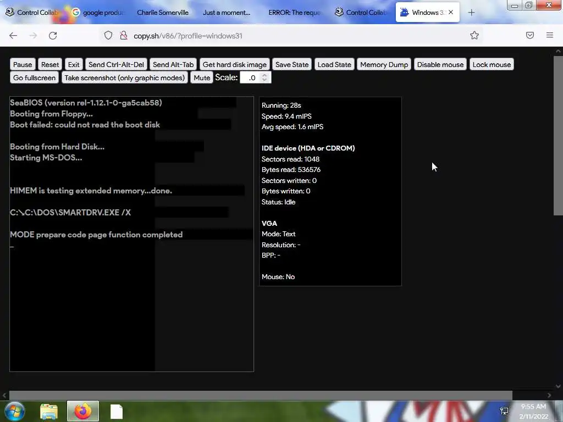Switch to the second Control Collab tab

(x=361, y=13)
